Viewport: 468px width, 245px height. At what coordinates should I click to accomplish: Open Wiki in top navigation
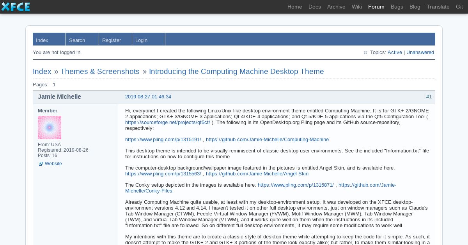(x=357, y=7)
